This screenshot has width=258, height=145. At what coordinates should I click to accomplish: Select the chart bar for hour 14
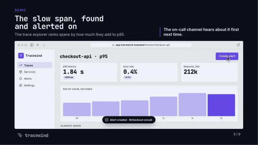[192, 104]
